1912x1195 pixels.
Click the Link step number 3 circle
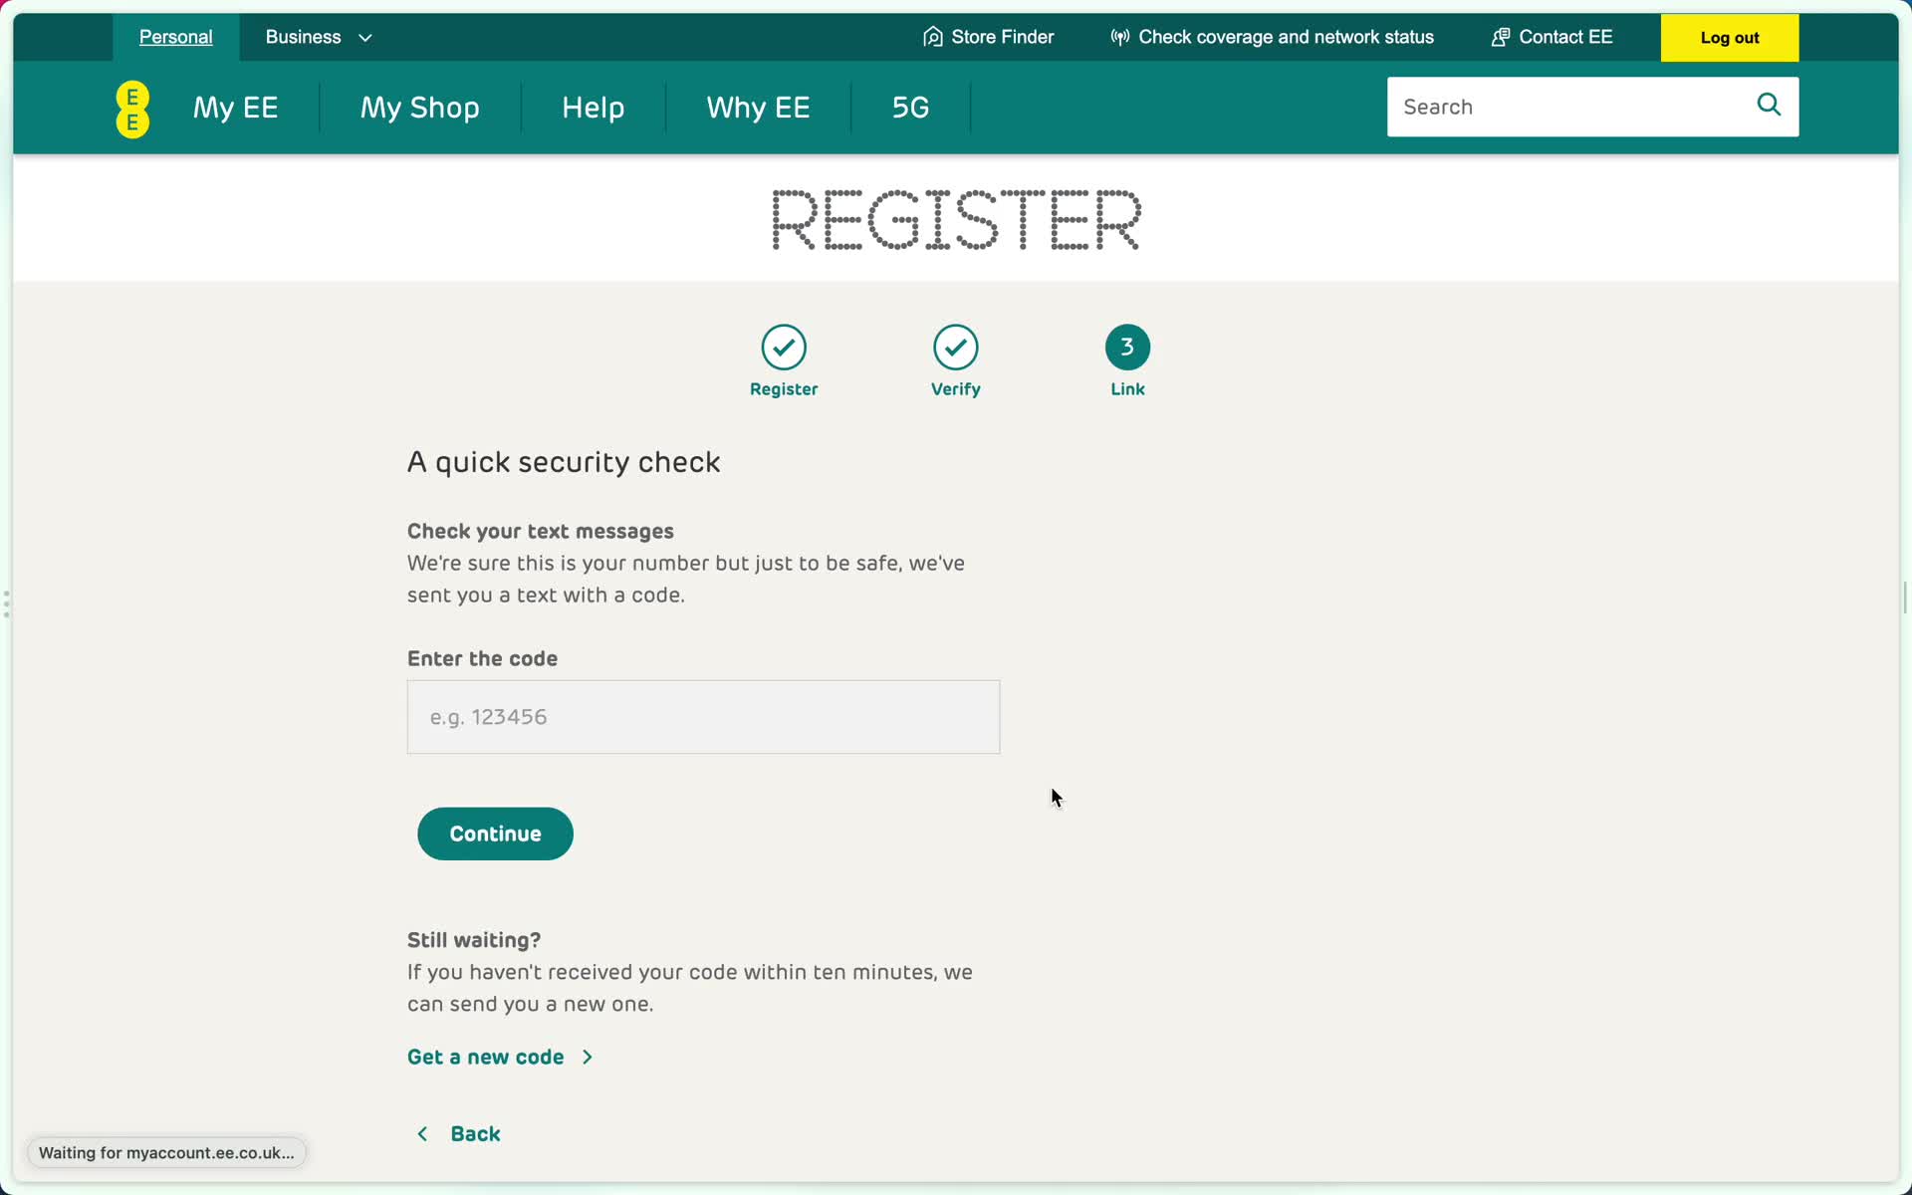(1127, 347)
